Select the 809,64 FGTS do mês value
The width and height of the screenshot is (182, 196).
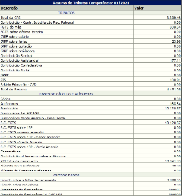(x=175, y=27)
